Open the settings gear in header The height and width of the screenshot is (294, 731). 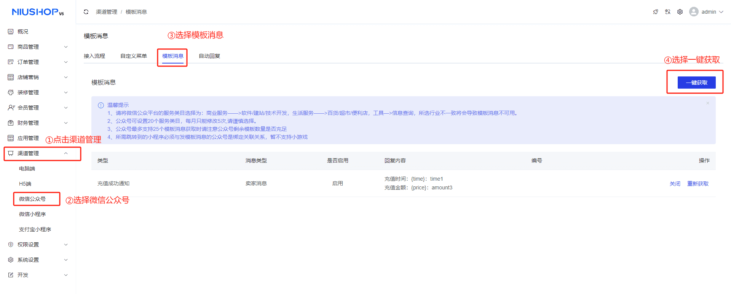(680, 12)
